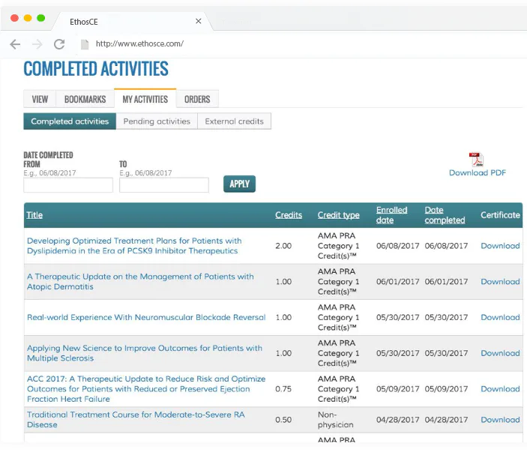
Task: Sort by Date completed column header
Action: pos(445,215)
